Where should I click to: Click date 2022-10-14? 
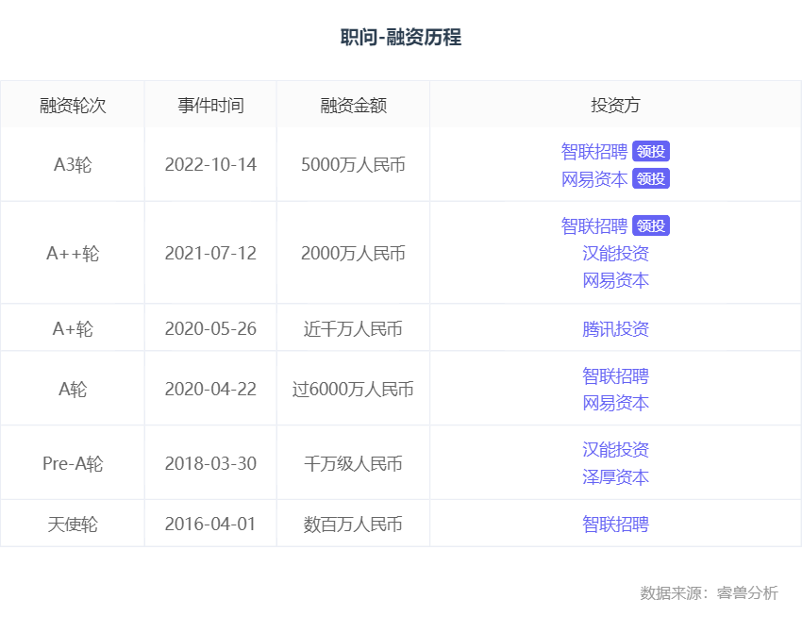pos(210,165)
